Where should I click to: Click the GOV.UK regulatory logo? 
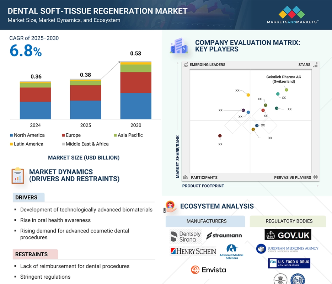pyautogui.click(x=288, y=235)
